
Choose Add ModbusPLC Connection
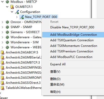click(x=71, y=57)
